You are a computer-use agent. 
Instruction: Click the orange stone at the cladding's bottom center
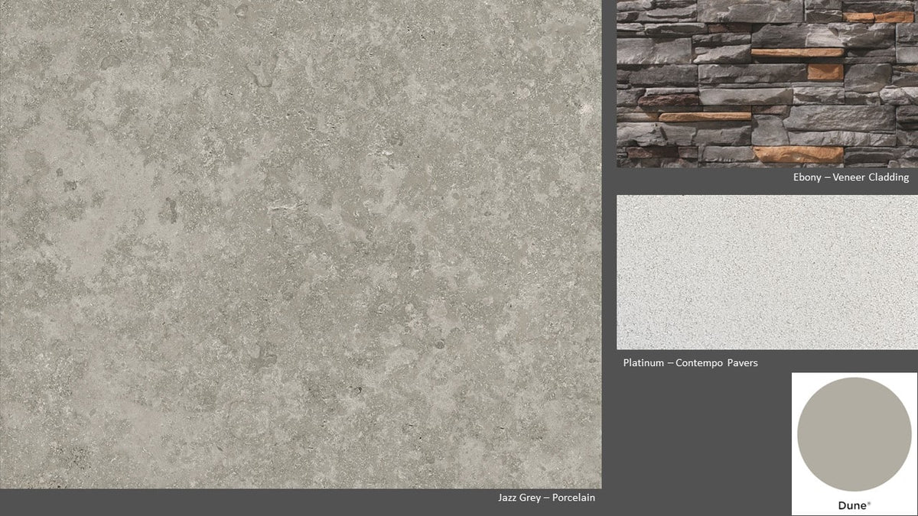coord(799,154)
